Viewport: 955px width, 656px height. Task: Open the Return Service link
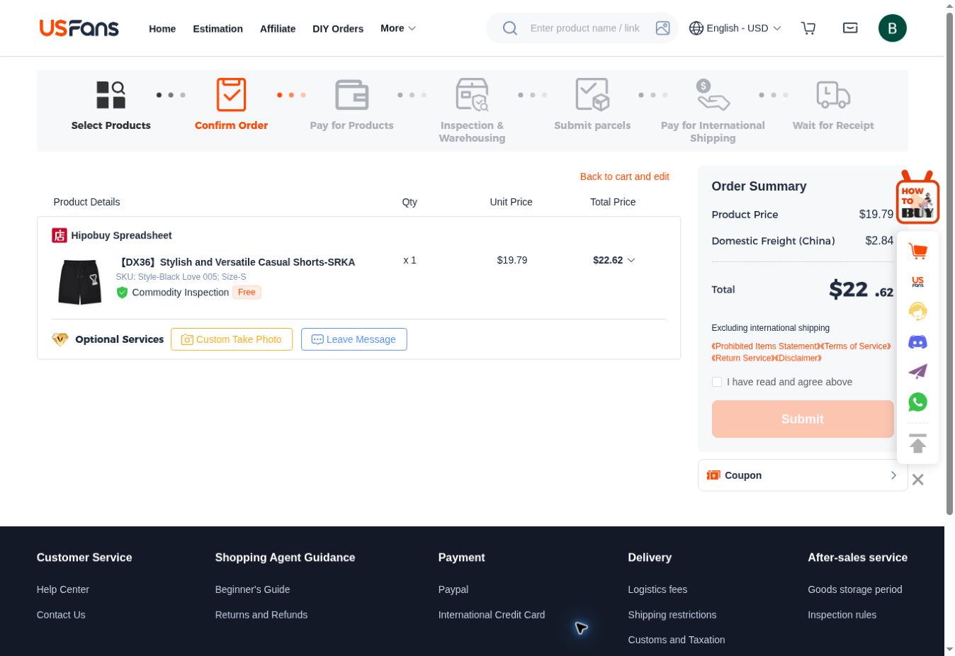pyautogui.click(x=743, y=358)
